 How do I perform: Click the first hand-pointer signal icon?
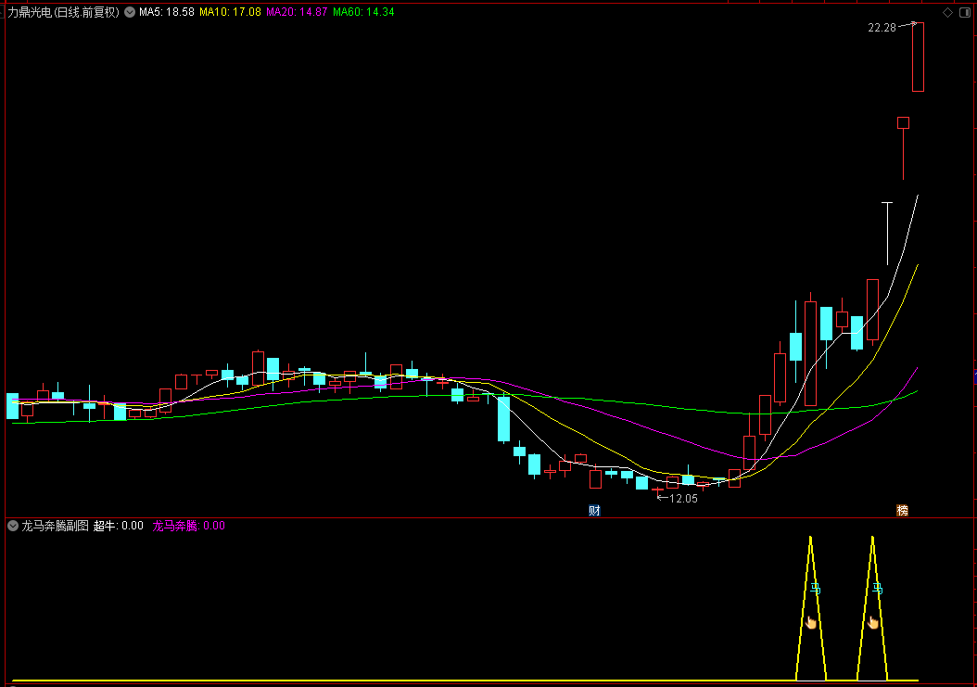[x=811, y=622]
